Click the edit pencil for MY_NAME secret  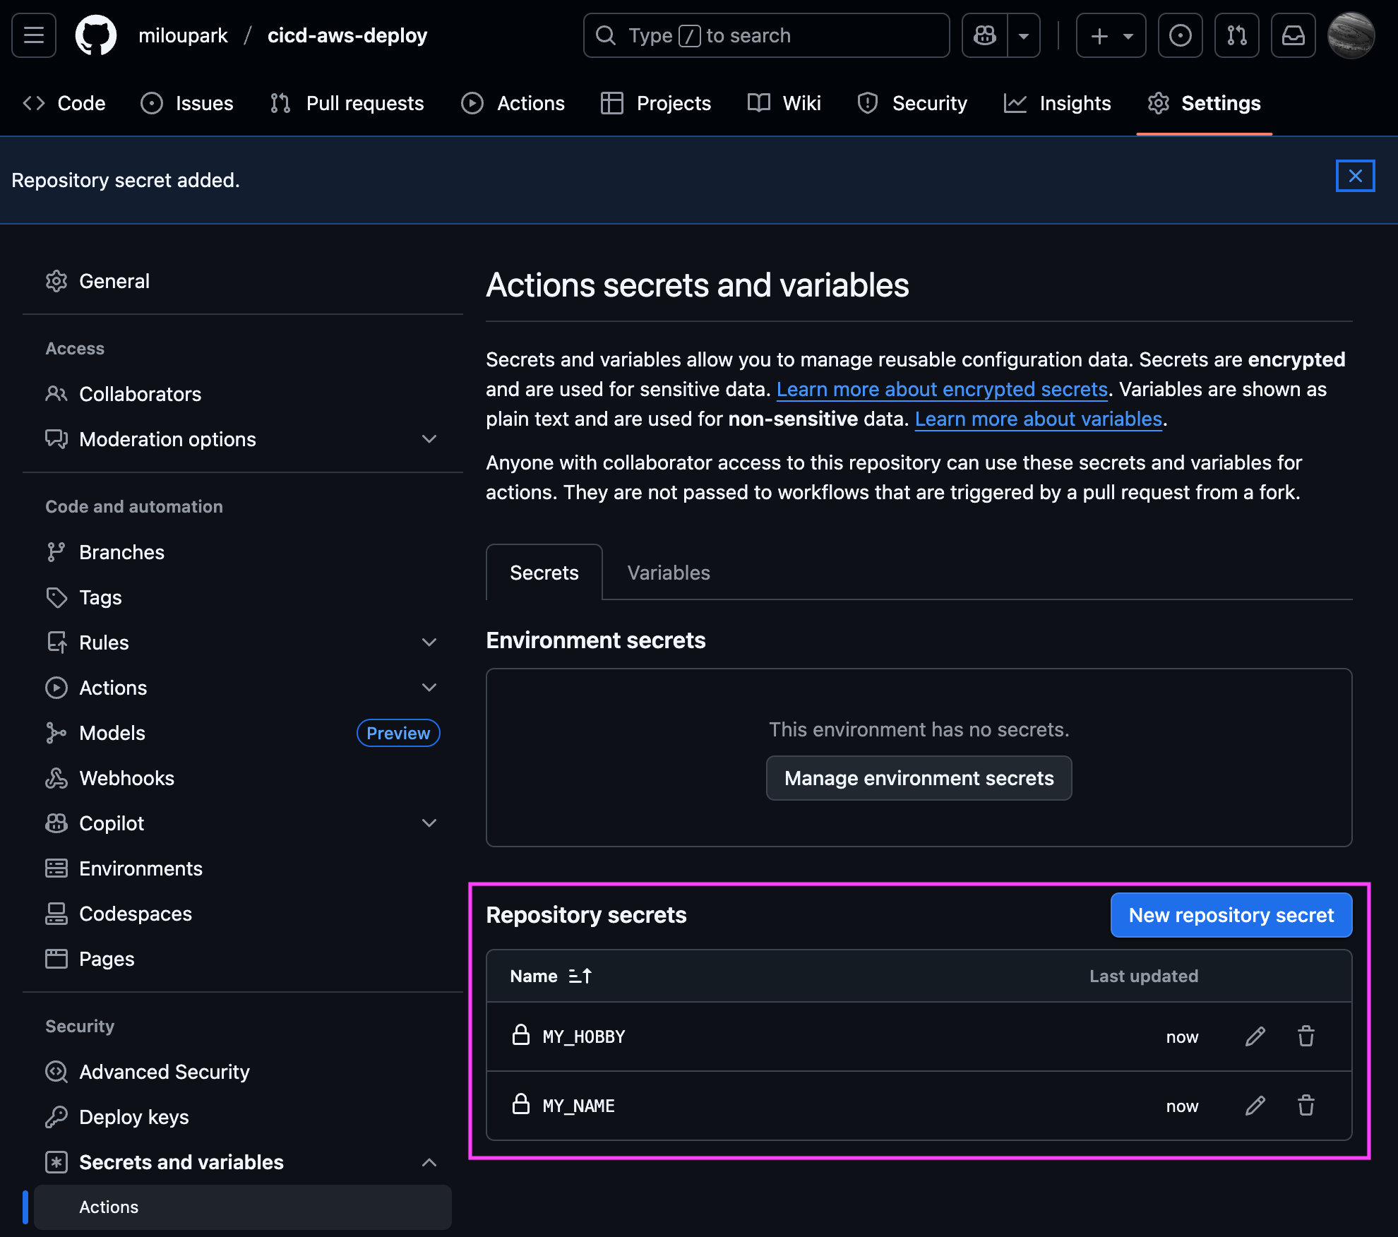pos(1255,1106)
